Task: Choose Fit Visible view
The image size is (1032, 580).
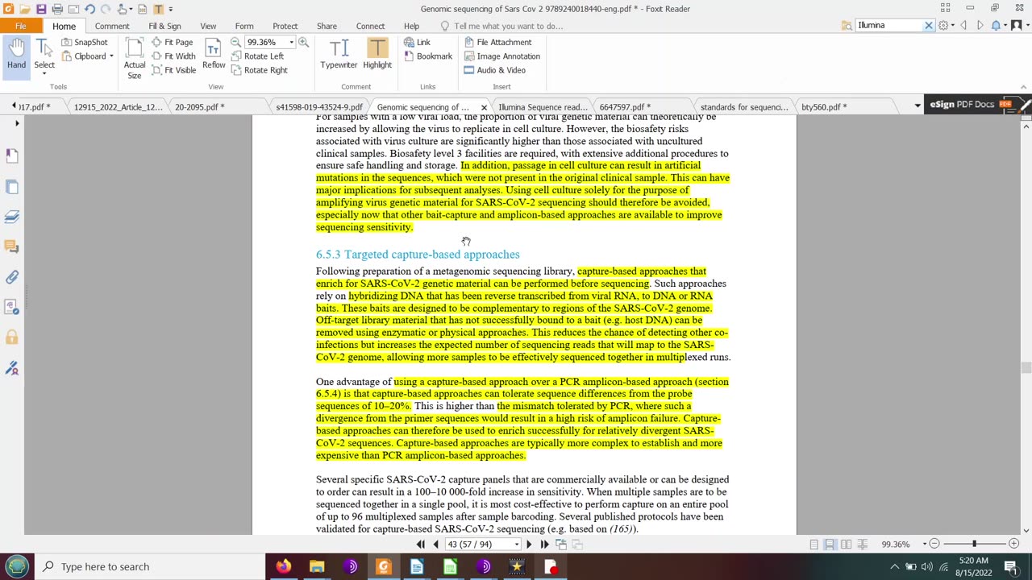Action: click(x=173, y=70)
